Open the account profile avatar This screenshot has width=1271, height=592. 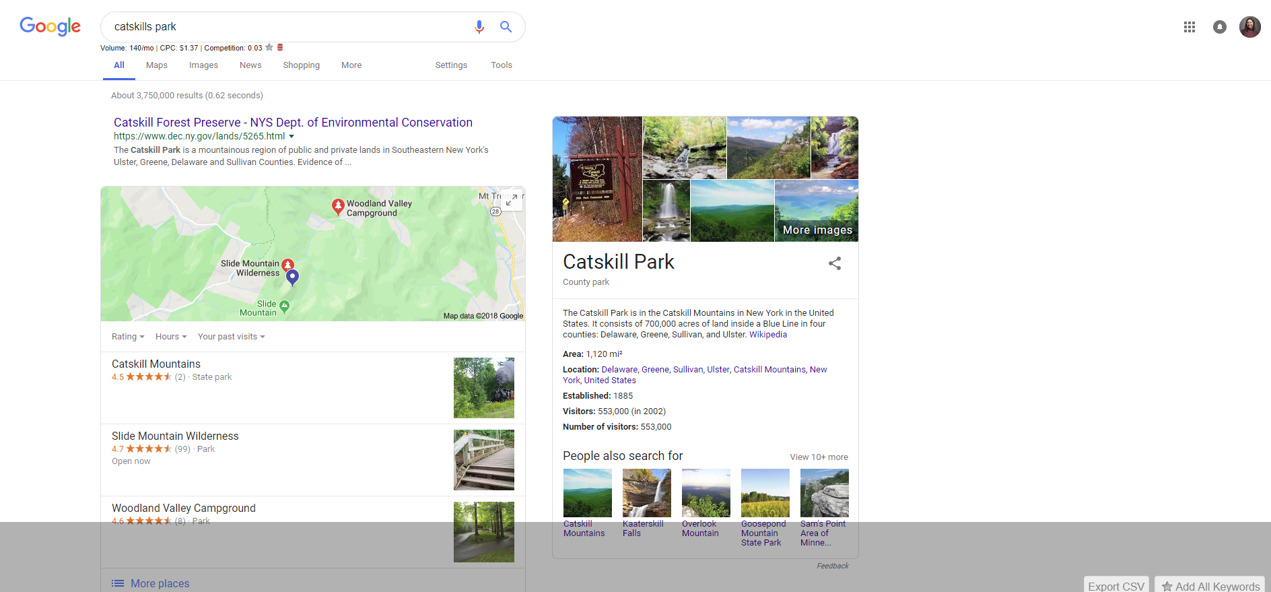[x=1250, y=27]
